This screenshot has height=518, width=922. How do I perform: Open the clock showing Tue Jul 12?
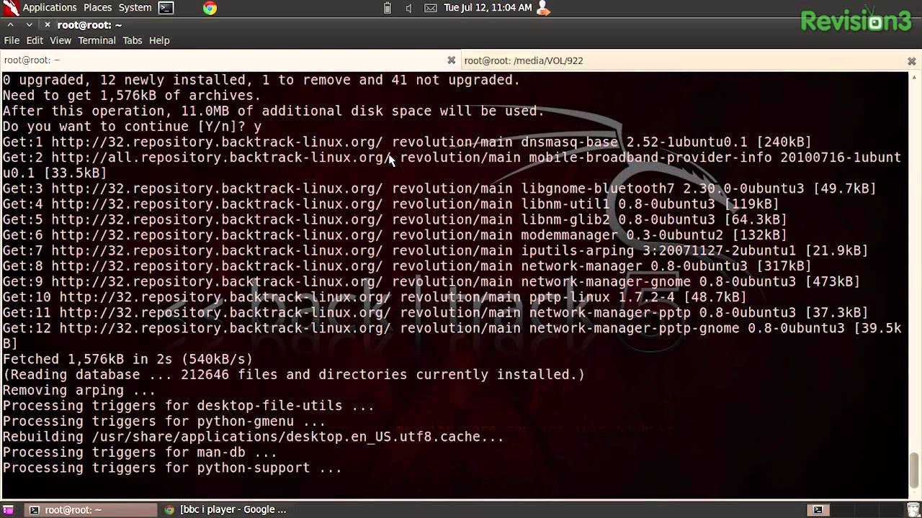tap(488, 7)
